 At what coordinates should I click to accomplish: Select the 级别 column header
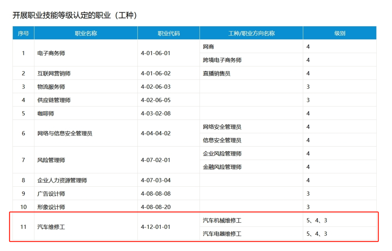point(340,33)
